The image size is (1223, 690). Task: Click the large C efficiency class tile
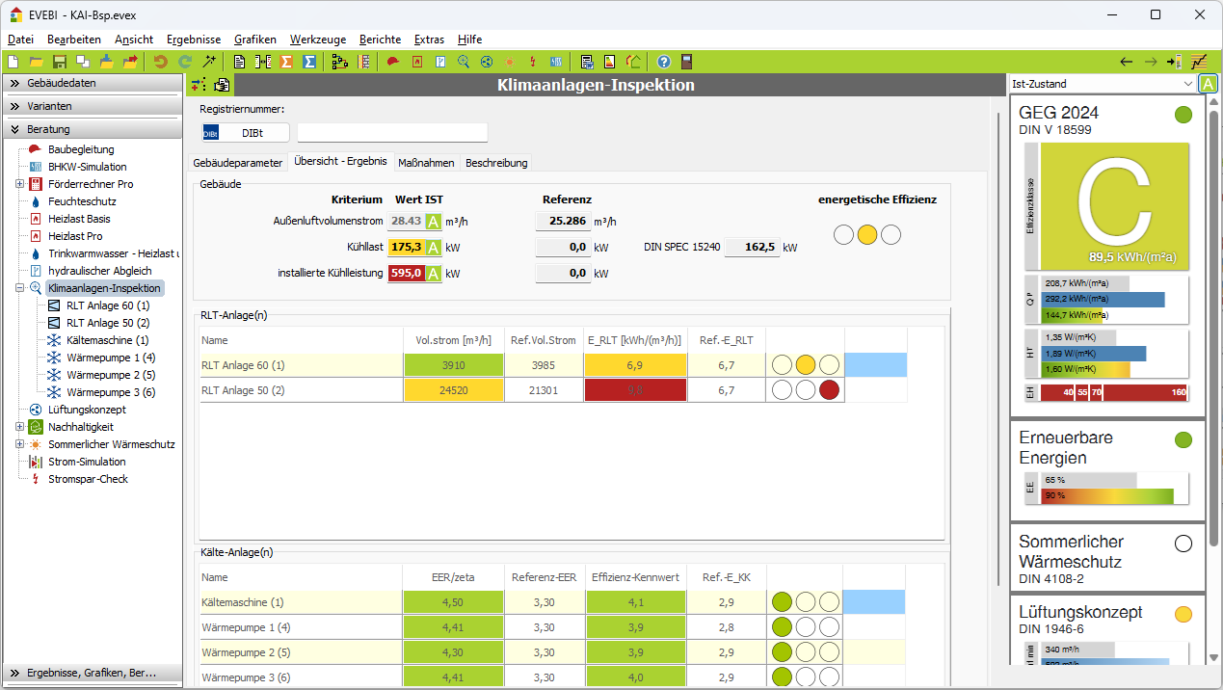(1113, 206)
